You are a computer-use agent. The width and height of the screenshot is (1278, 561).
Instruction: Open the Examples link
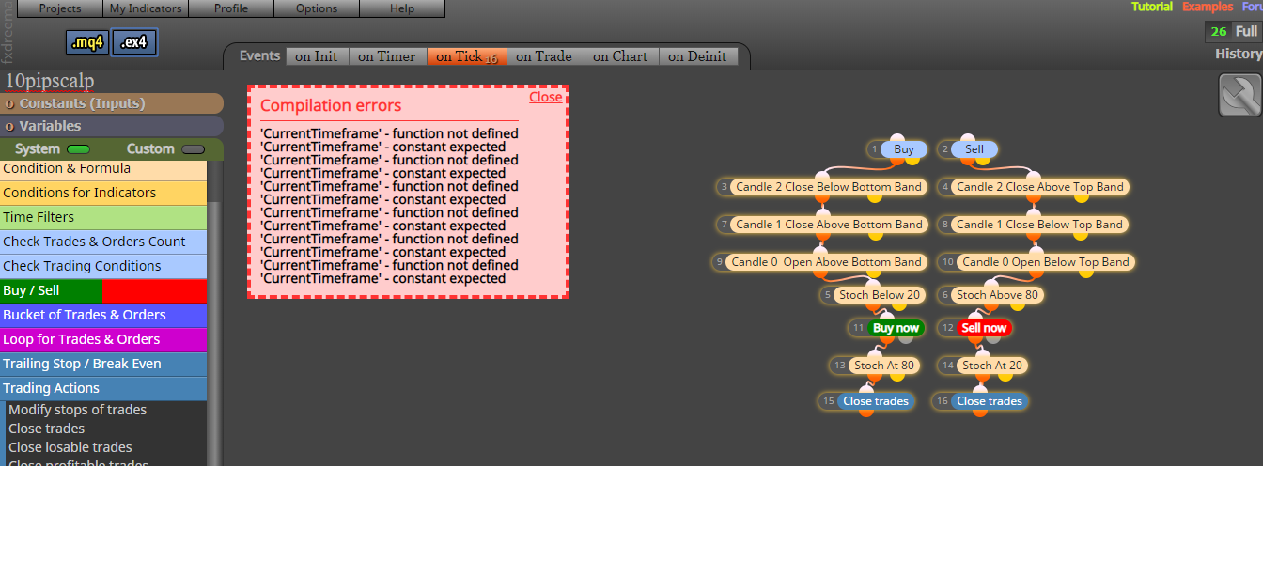[x=1208, y=7]
